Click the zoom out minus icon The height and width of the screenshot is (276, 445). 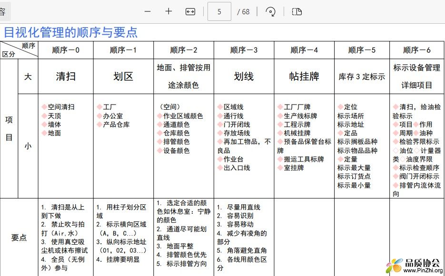[147, 11]
